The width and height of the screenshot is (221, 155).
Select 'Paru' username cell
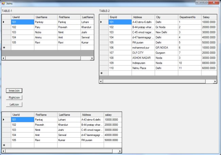click(46, 27)
